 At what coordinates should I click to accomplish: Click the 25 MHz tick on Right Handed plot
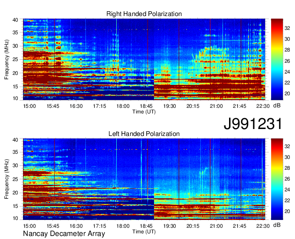click(15, 59)
